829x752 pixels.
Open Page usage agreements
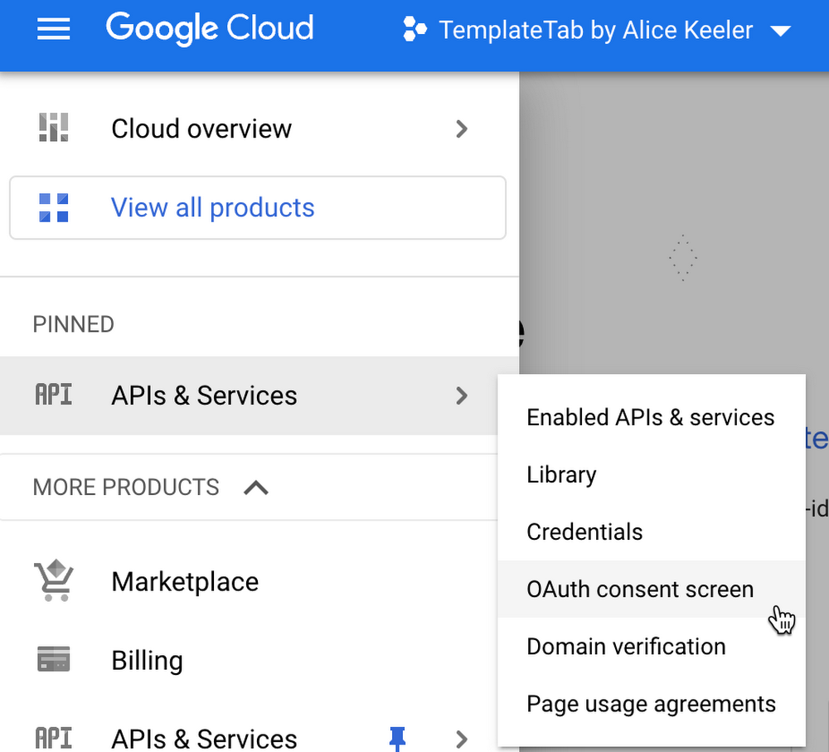[x=651, y=704]
